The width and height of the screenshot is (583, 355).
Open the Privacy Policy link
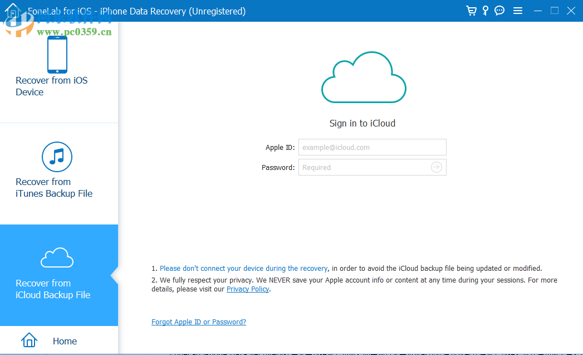pos(247,289)
